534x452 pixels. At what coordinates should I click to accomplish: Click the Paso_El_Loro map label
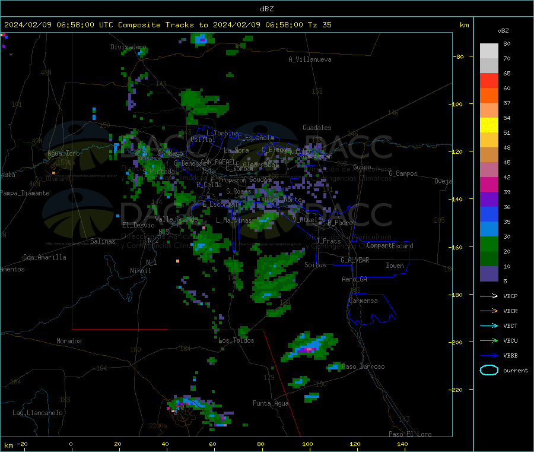click(410, 434)
